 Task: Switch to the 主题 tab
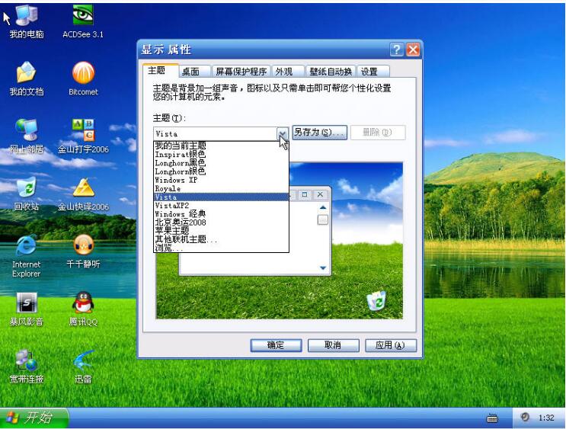[161, 71]
